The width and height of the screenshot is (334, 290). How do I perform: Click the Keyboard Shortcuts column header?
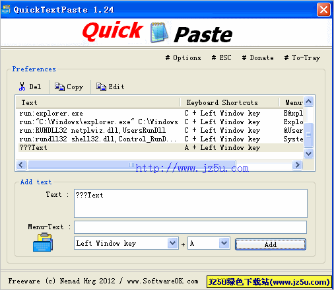[x=230, y=102]
